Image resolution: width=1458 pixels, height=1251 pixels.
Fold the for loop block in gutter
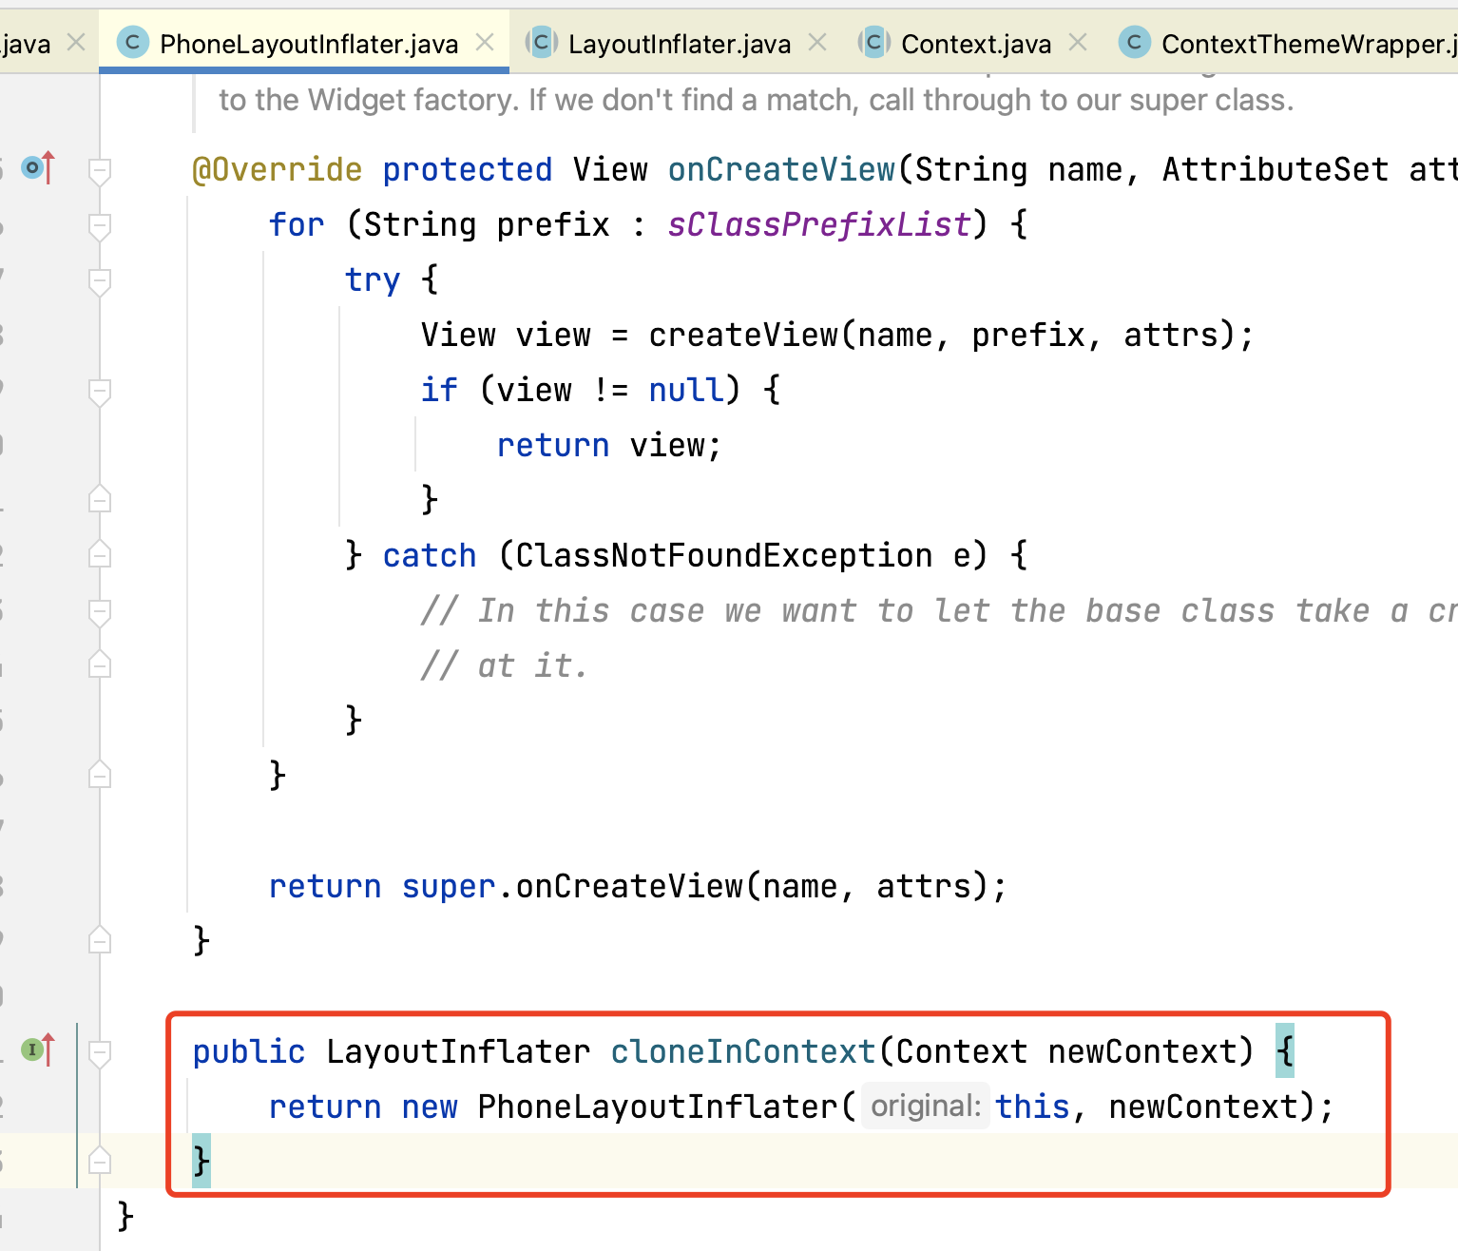pos(100,226)
